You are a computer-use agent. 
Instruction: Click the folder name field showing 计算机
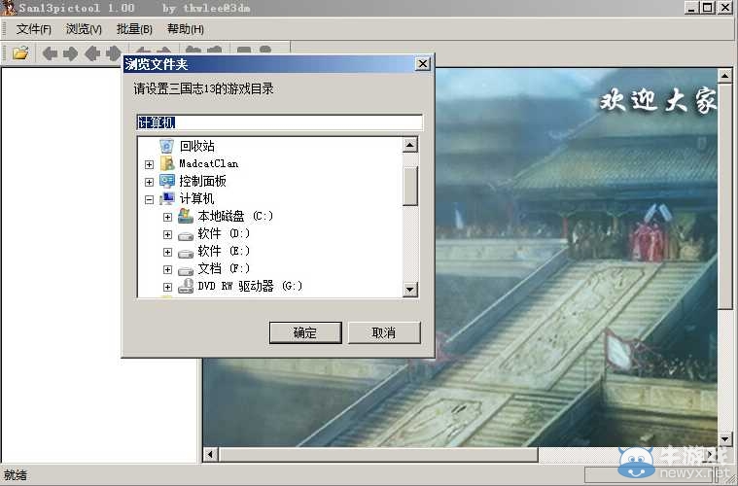[x=280, y=122]
